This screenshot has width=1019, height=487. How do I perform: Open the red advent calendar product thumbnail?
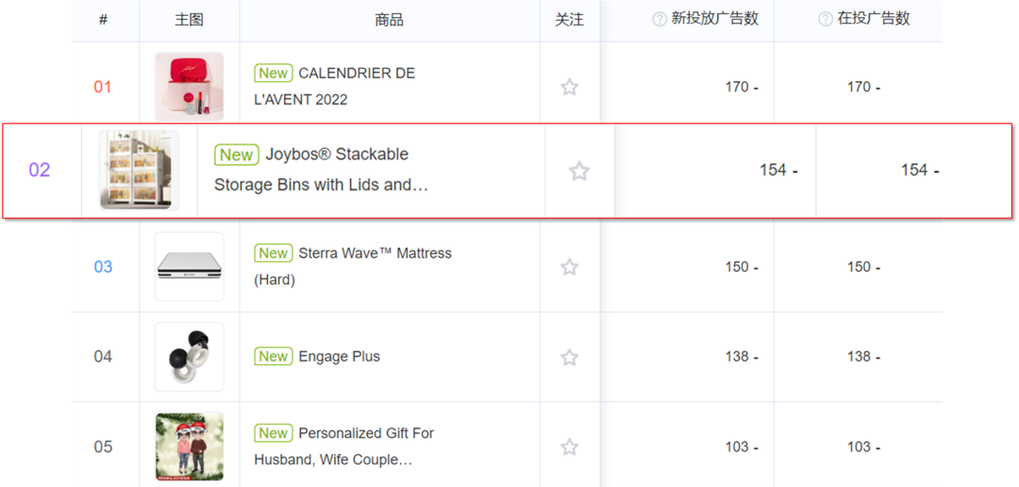coord(189,87)
